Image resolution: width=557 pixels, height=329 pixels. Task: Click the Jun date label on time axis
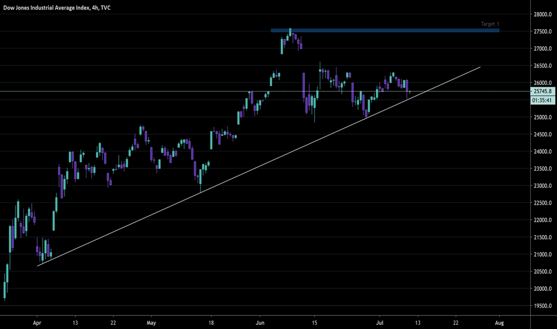(260, 323)
